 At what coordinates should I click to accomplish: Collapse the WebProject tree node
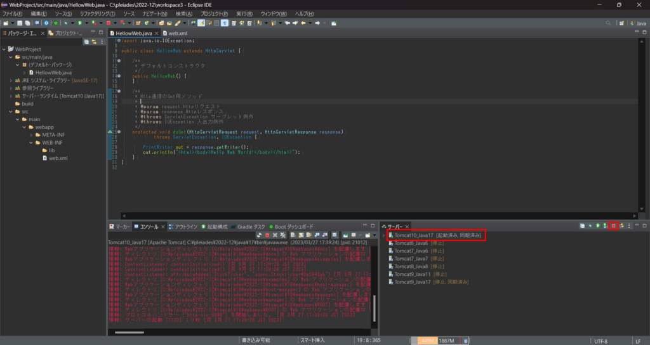(x=4, y=49)
